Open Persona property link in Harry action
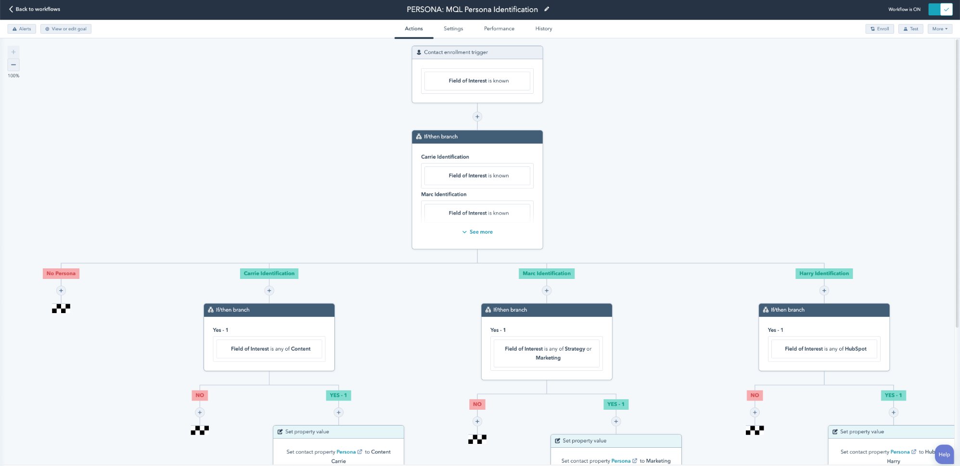The image size is (960, 466). click(x=903, y=452)
